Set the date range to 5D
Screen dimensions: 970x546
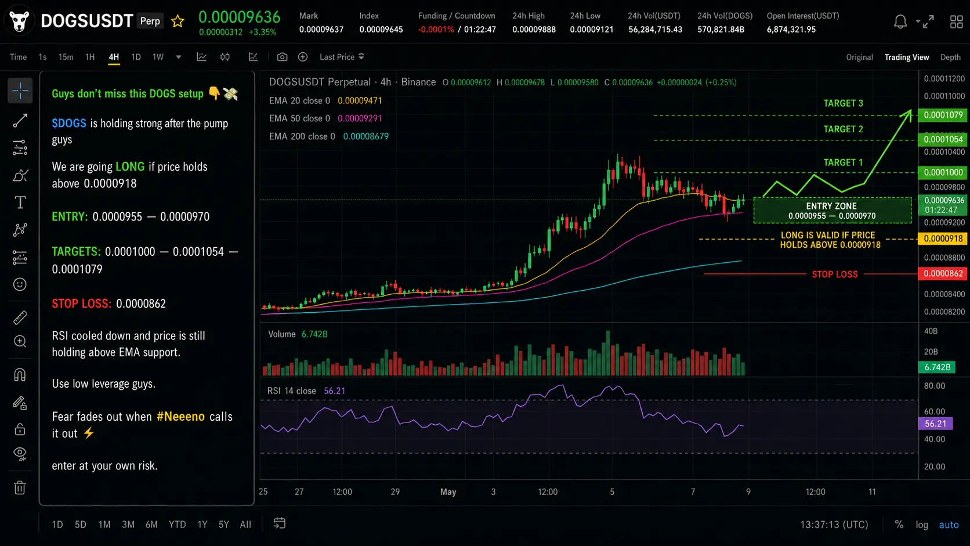click(81, 525)
